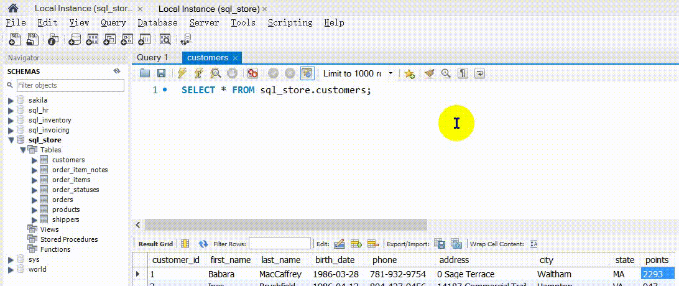Create a new table icon
Screen dimensions: 679x286
click(x=92, y=39)
